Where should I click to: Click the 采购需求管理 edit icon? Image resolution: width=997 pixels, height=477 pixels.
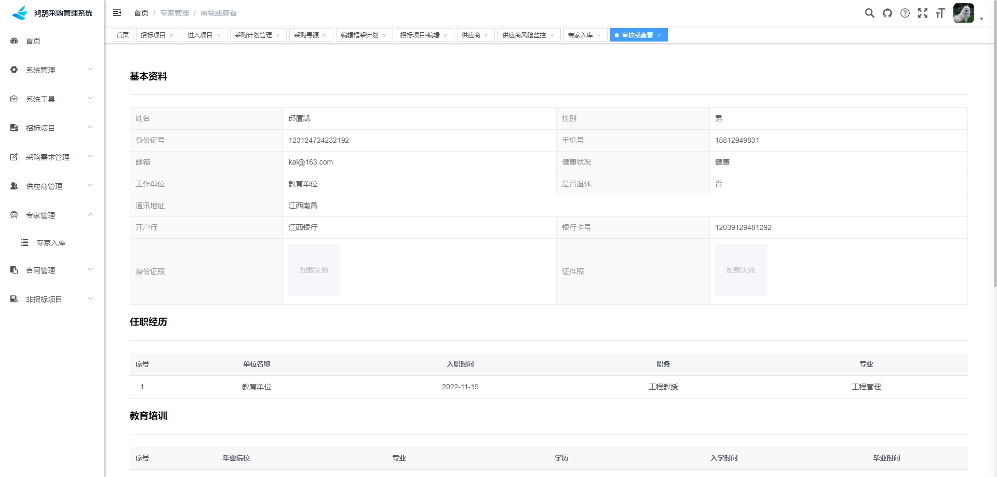pyautogui.click(x=14, y=157)
